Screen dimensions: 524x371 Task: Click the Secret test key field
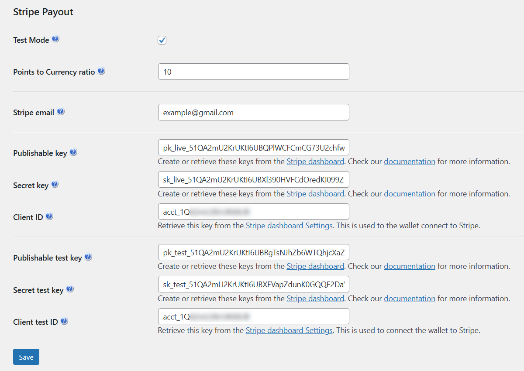(254, 284)
